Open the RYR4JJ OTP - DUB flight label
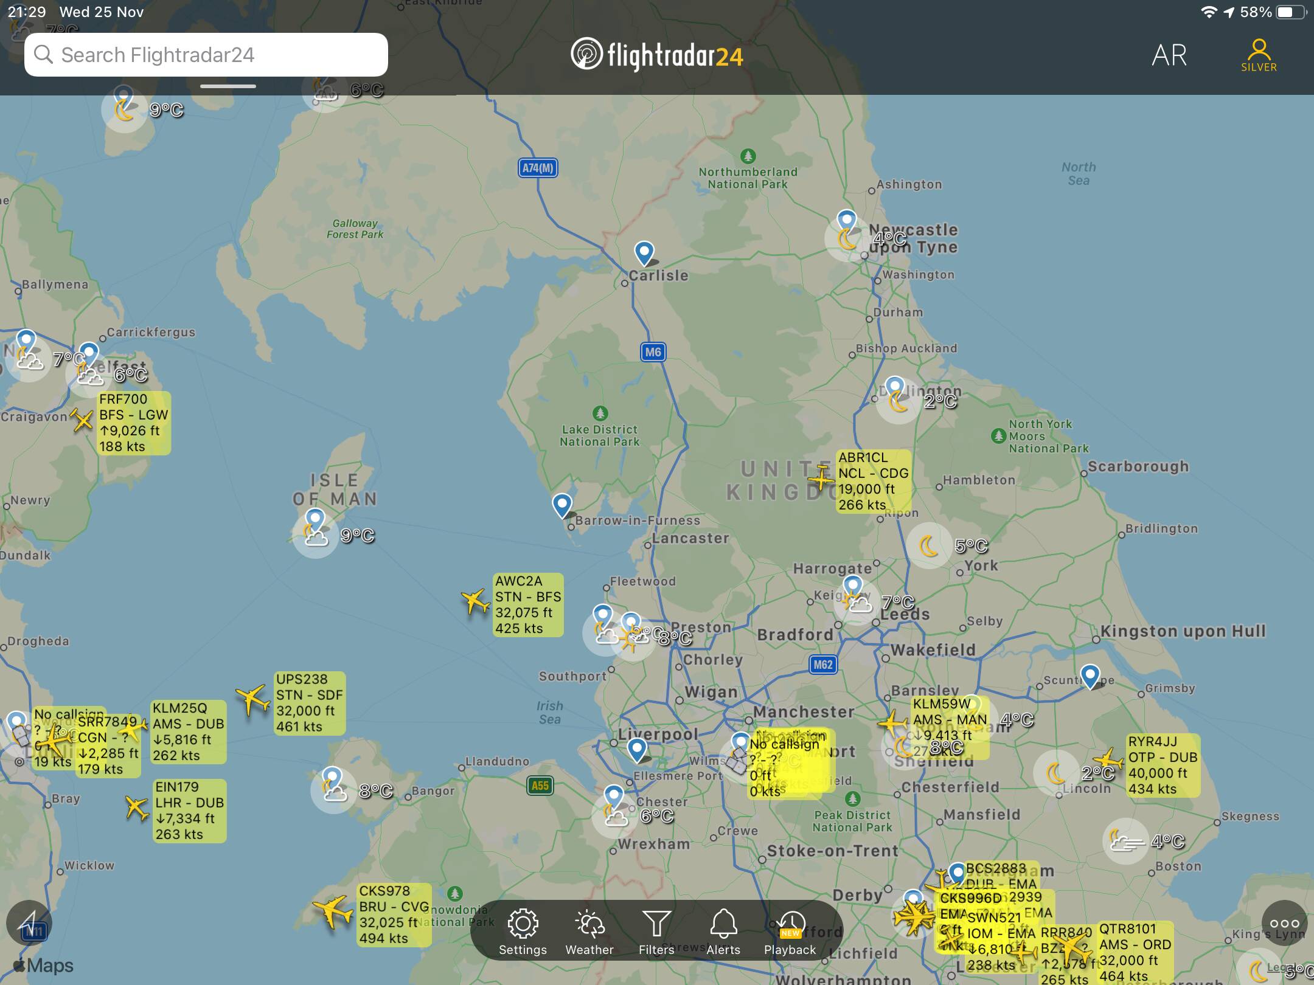The height and width of the screenshot is (985, 1314). pos(1163,766)
